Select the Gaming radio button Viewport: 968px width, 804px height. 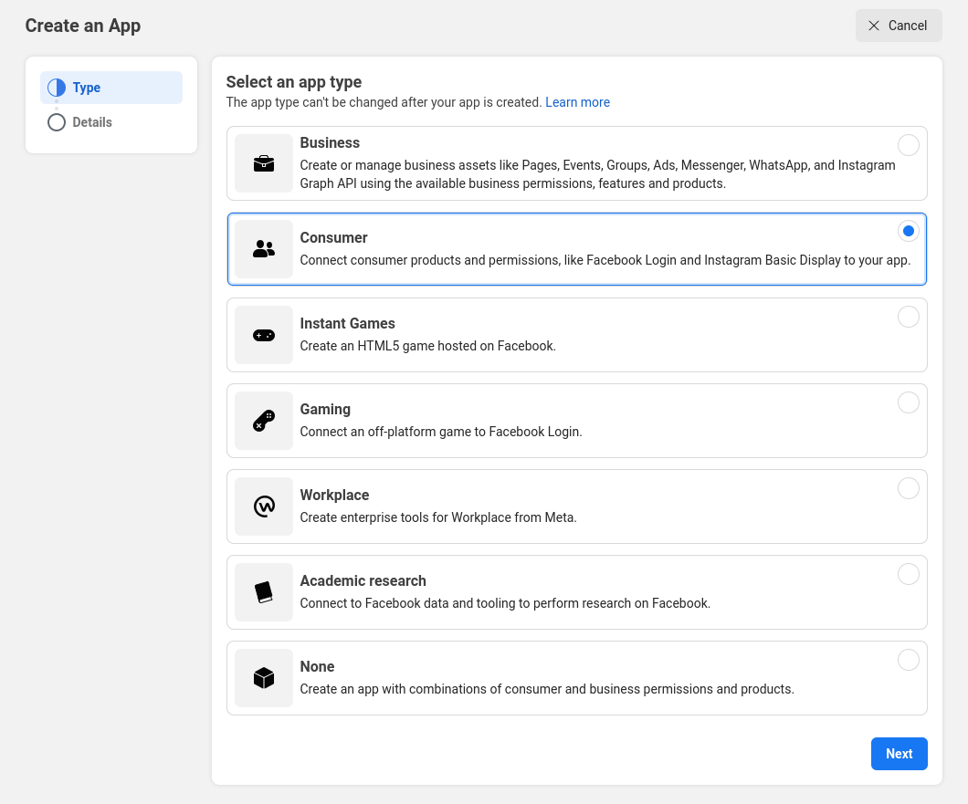[x=908, y=402]
